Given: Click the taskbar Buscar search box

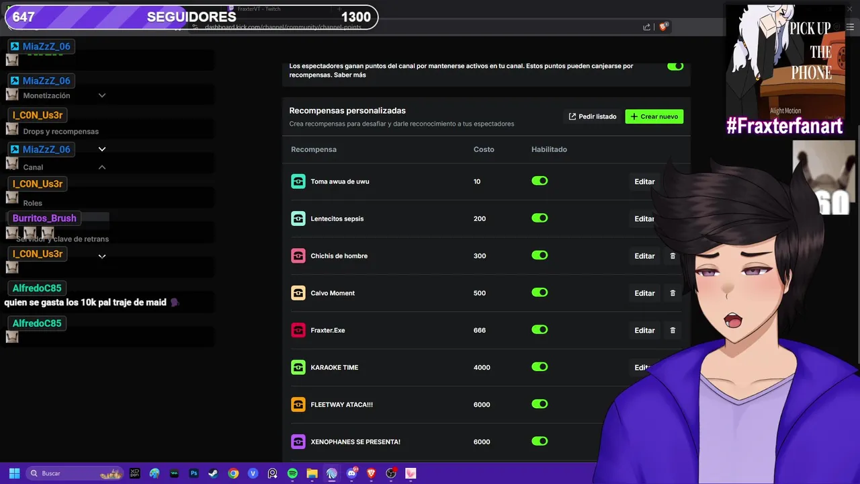Looking at the screenshot, I should tap(74, 473).
